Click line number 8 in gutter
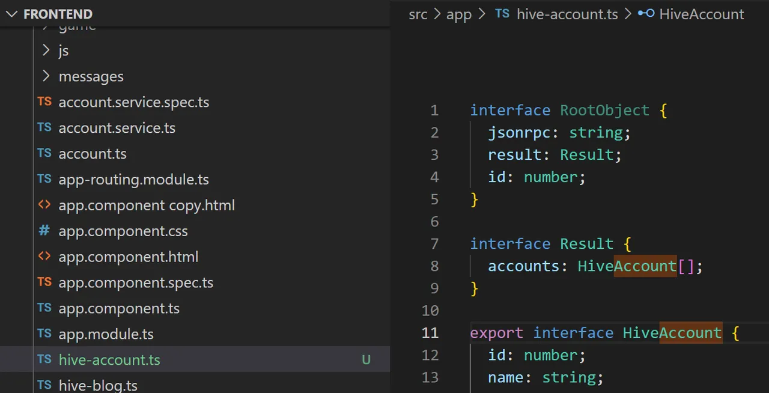769x393 pixels. (435, 266)
